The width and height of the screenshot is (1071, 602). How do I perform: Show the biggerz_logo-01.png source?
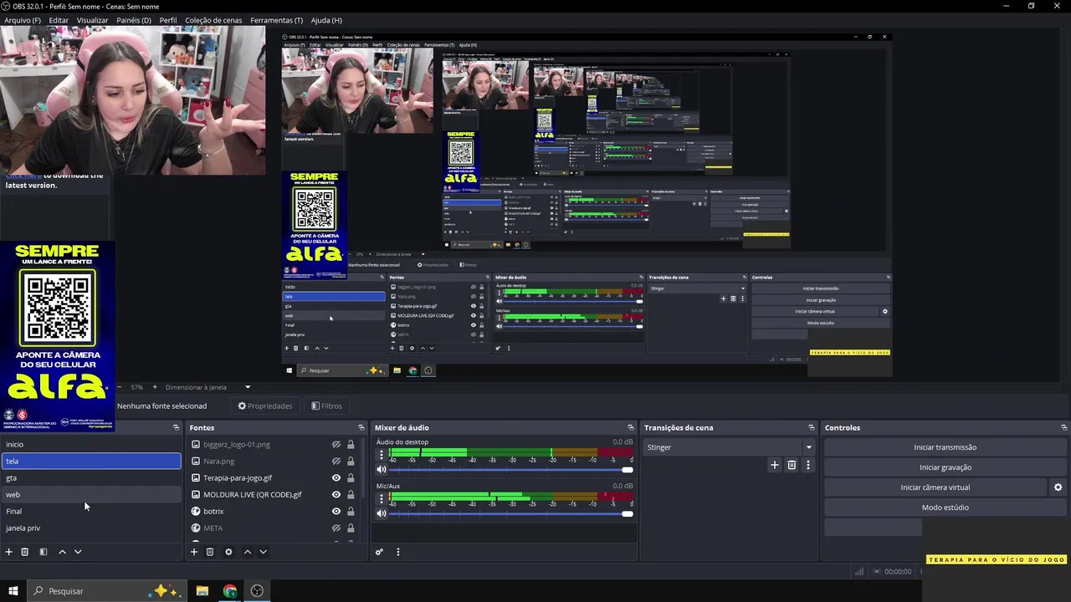[x=336, y=445]
